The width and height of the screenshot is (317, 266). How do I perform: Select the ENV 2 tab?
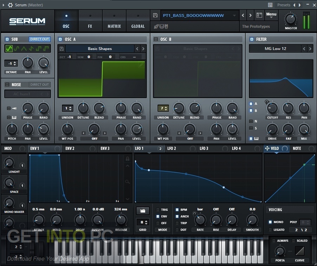(80, 148)
